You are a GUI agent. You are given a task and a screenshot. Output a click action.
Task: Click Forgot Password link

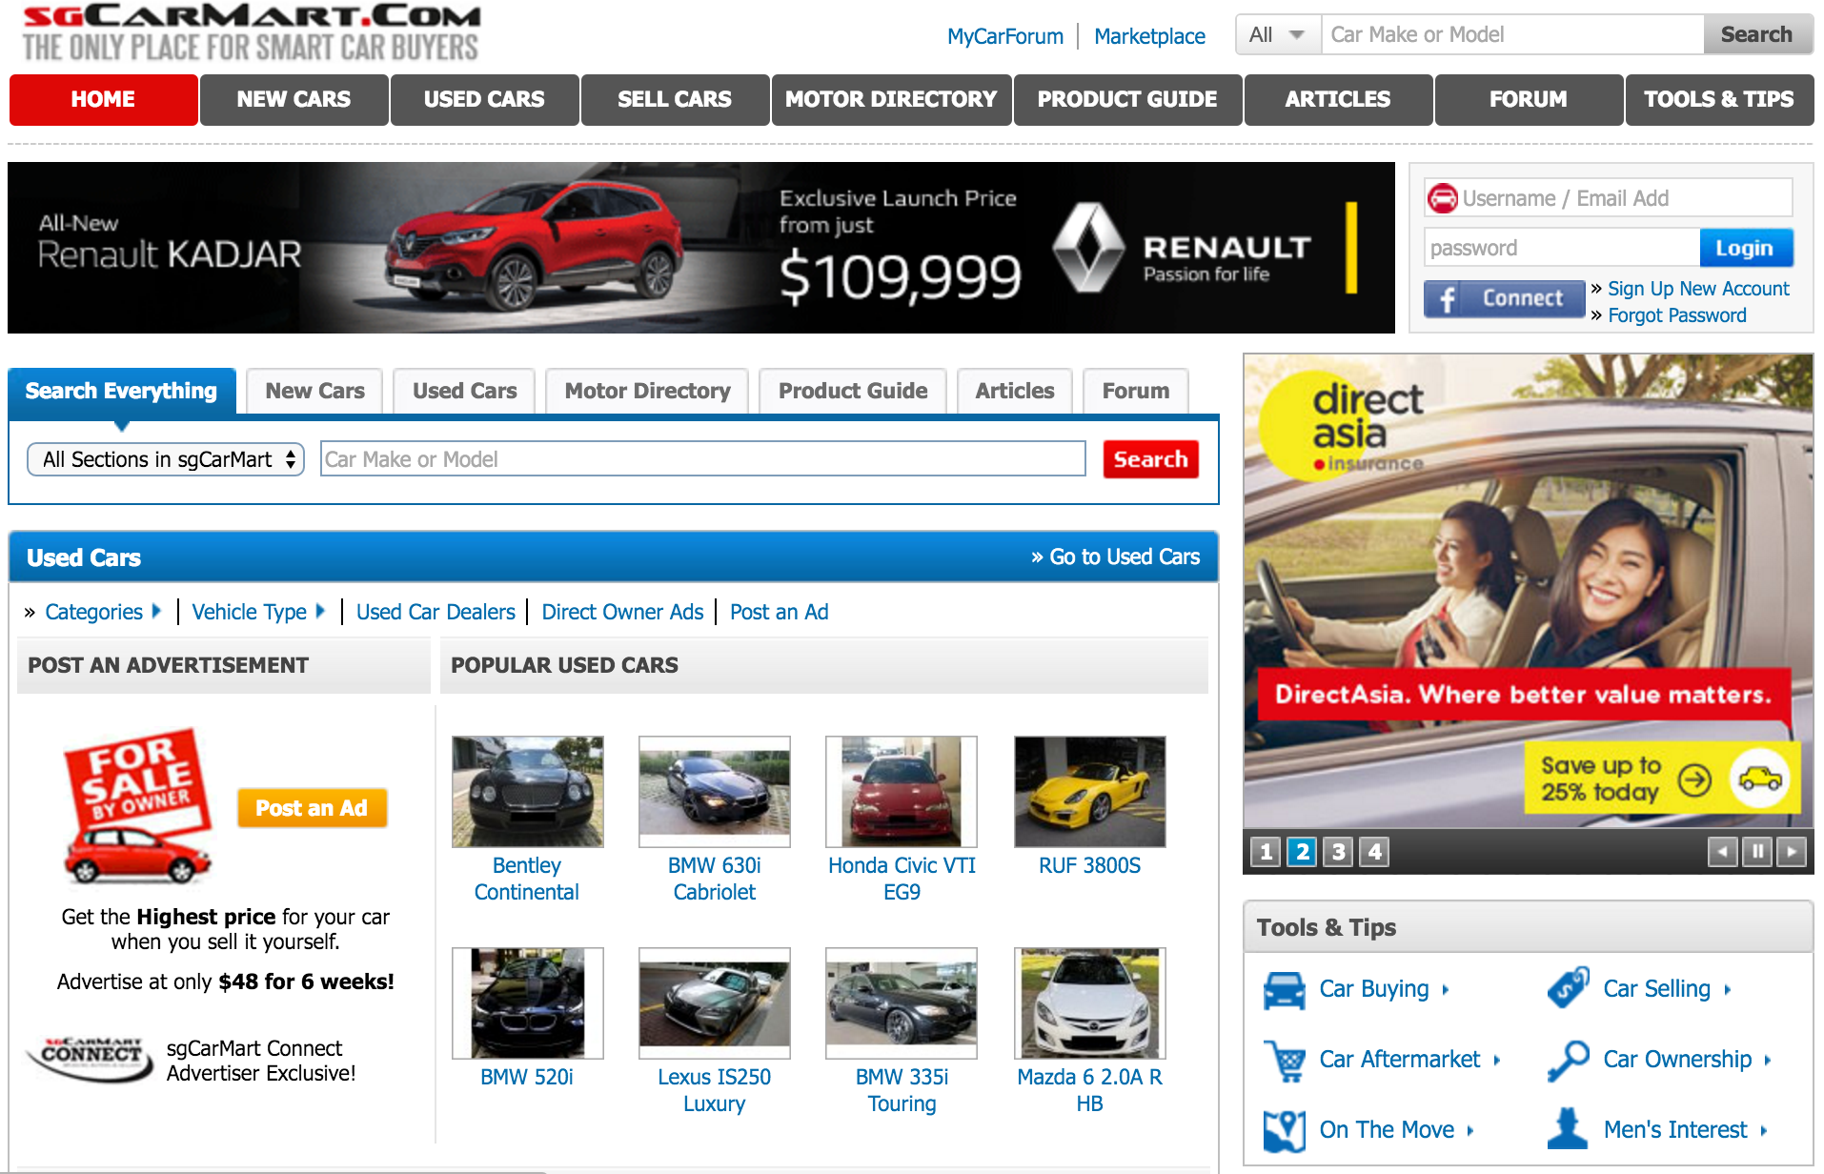coord(1677,315)
